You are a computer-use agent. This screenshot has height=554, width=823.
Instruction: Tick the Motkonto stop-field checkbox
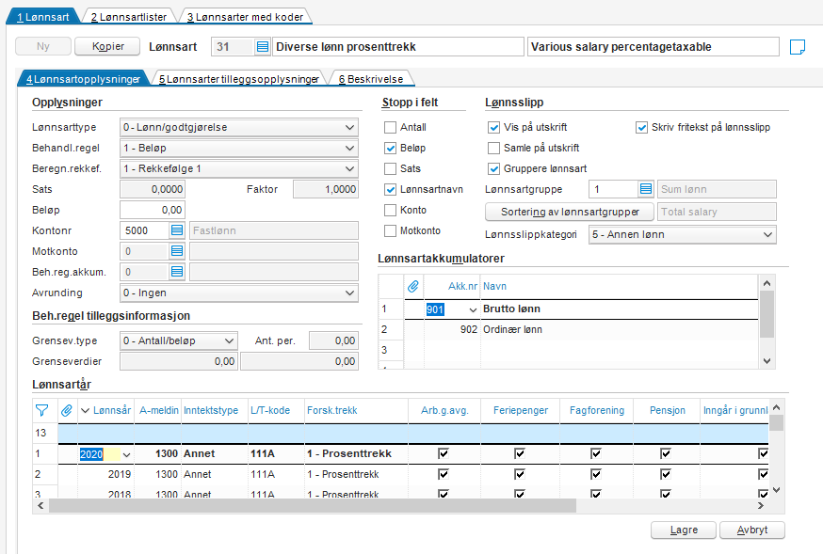[x=390, y=230]
